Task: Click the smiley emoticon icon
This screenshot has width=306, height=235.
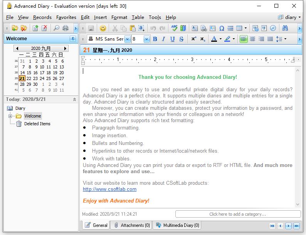Action: tap(103, 28)
